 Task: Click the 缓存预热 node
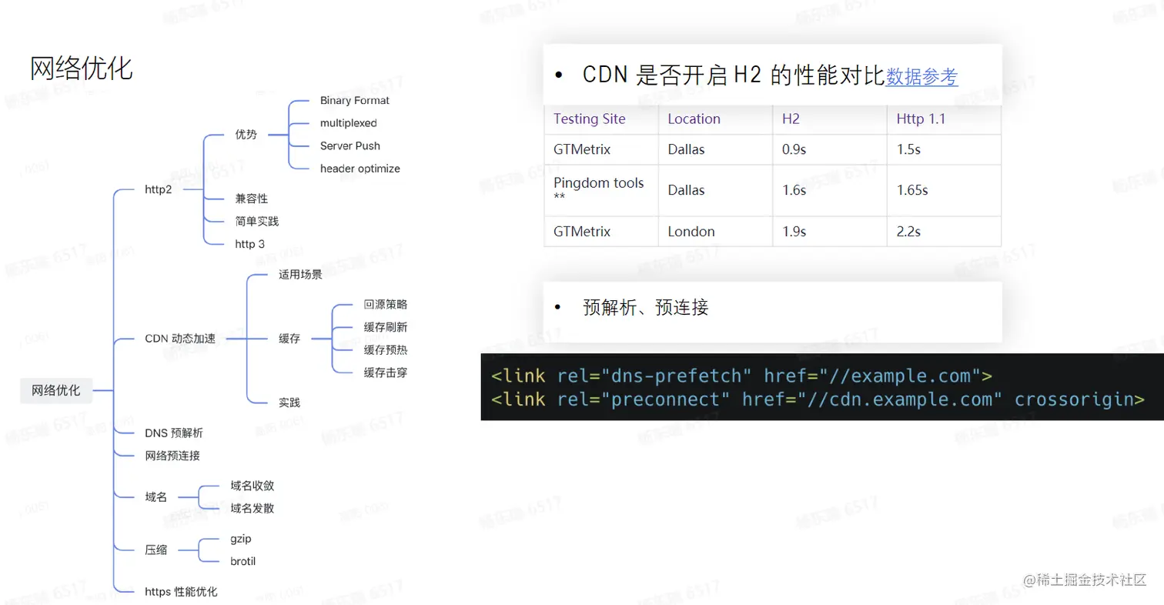(x=386, y=349)
